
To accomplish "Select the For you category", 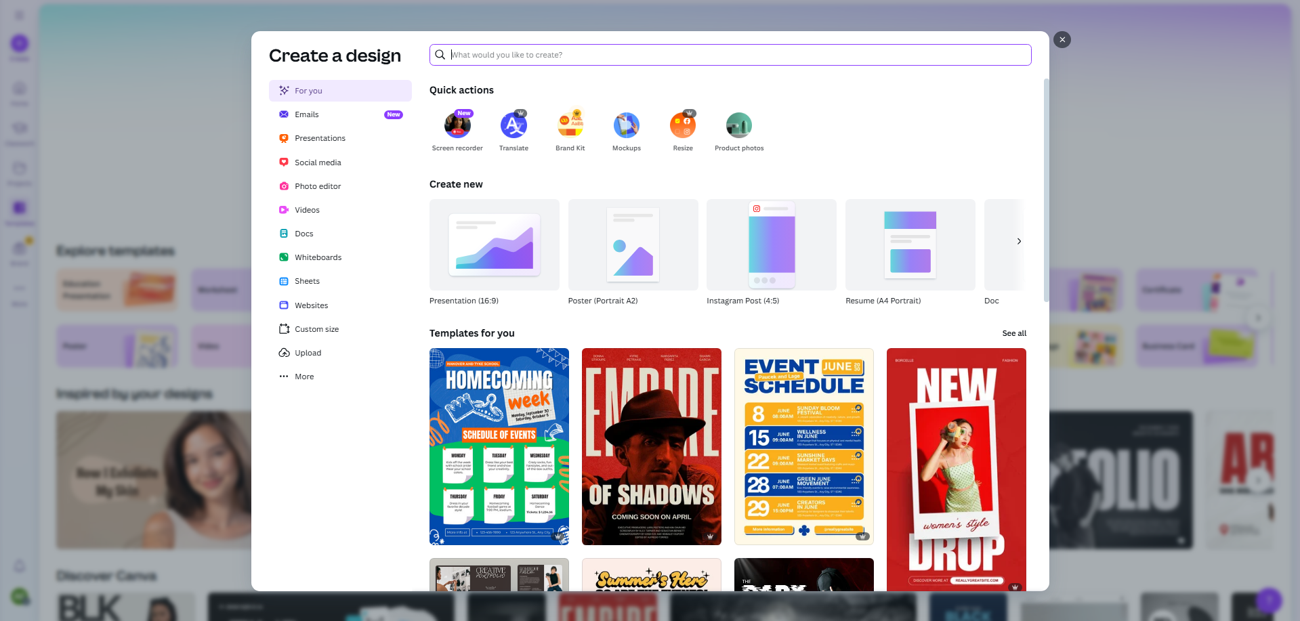I will [340, 91].
